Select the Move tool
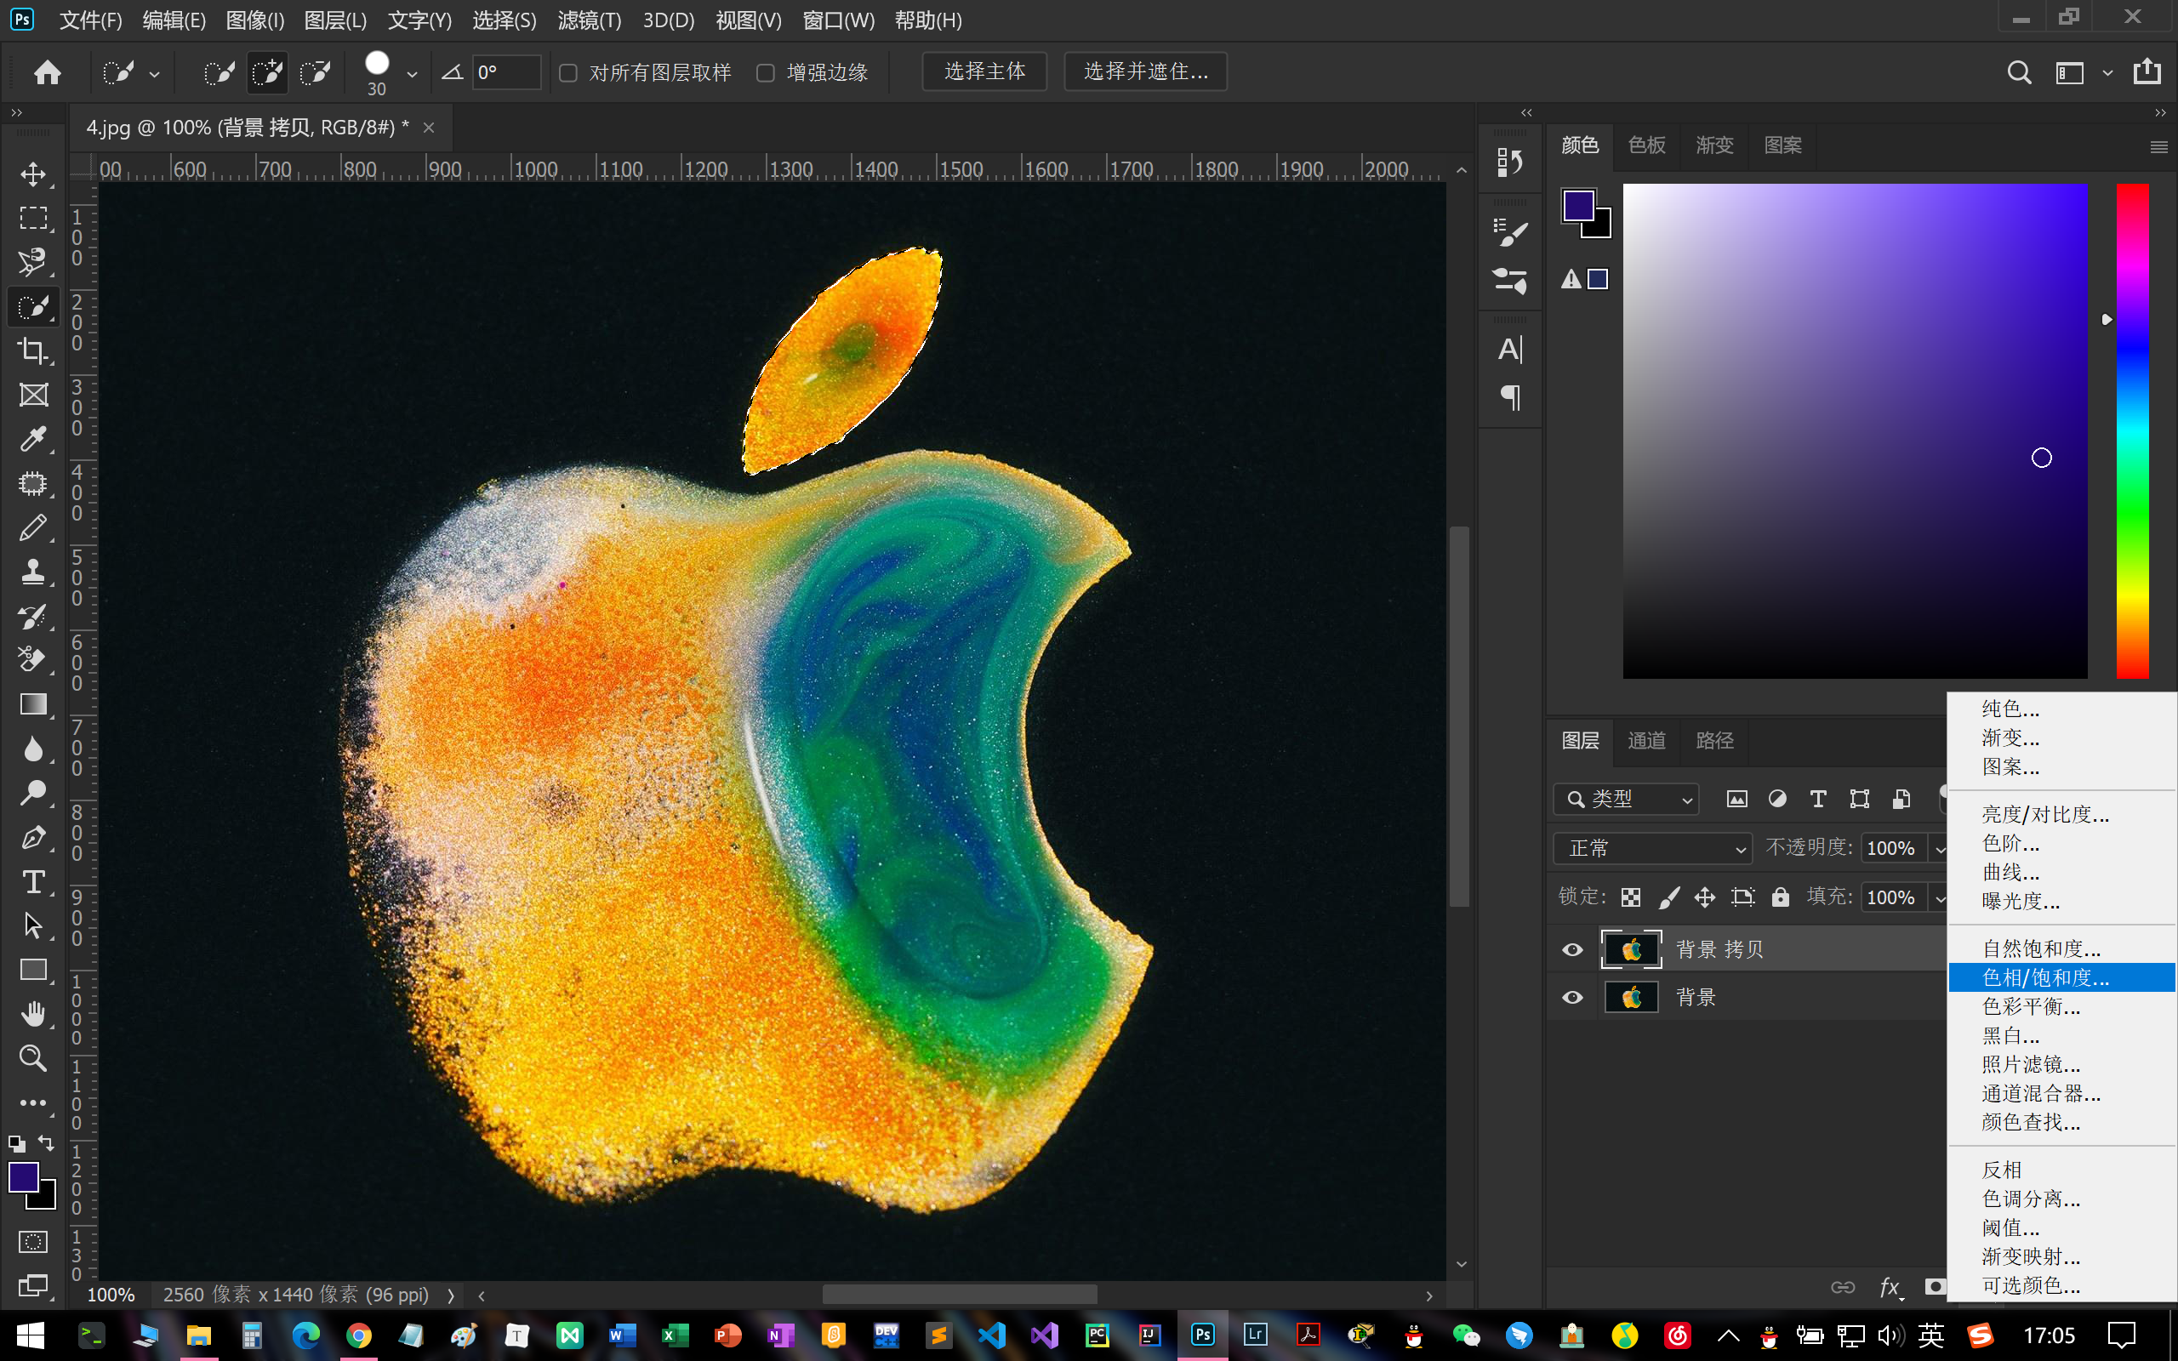This screenshot has width=2178, height=1361. point(33,174)
